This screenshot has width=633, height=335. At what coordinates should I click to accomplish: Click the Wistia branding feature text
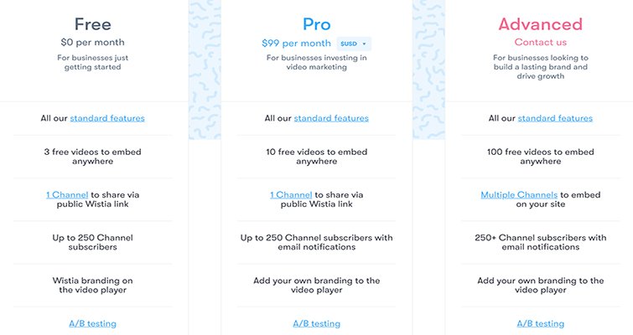(x=92, y=285)
